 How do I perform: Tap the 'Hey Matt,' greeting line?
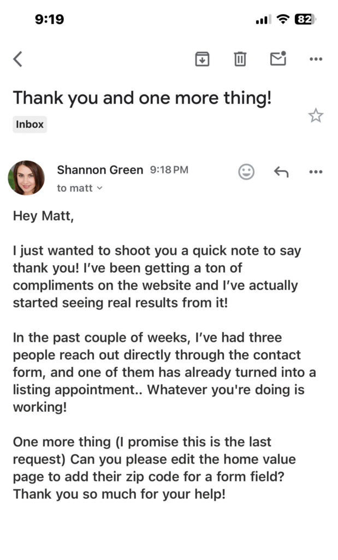tap(43, 216)
